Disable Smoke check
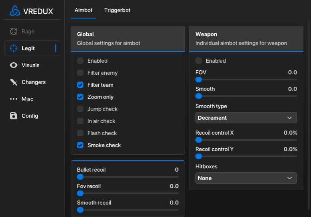 pyautogui.click(x=80, y=145)
